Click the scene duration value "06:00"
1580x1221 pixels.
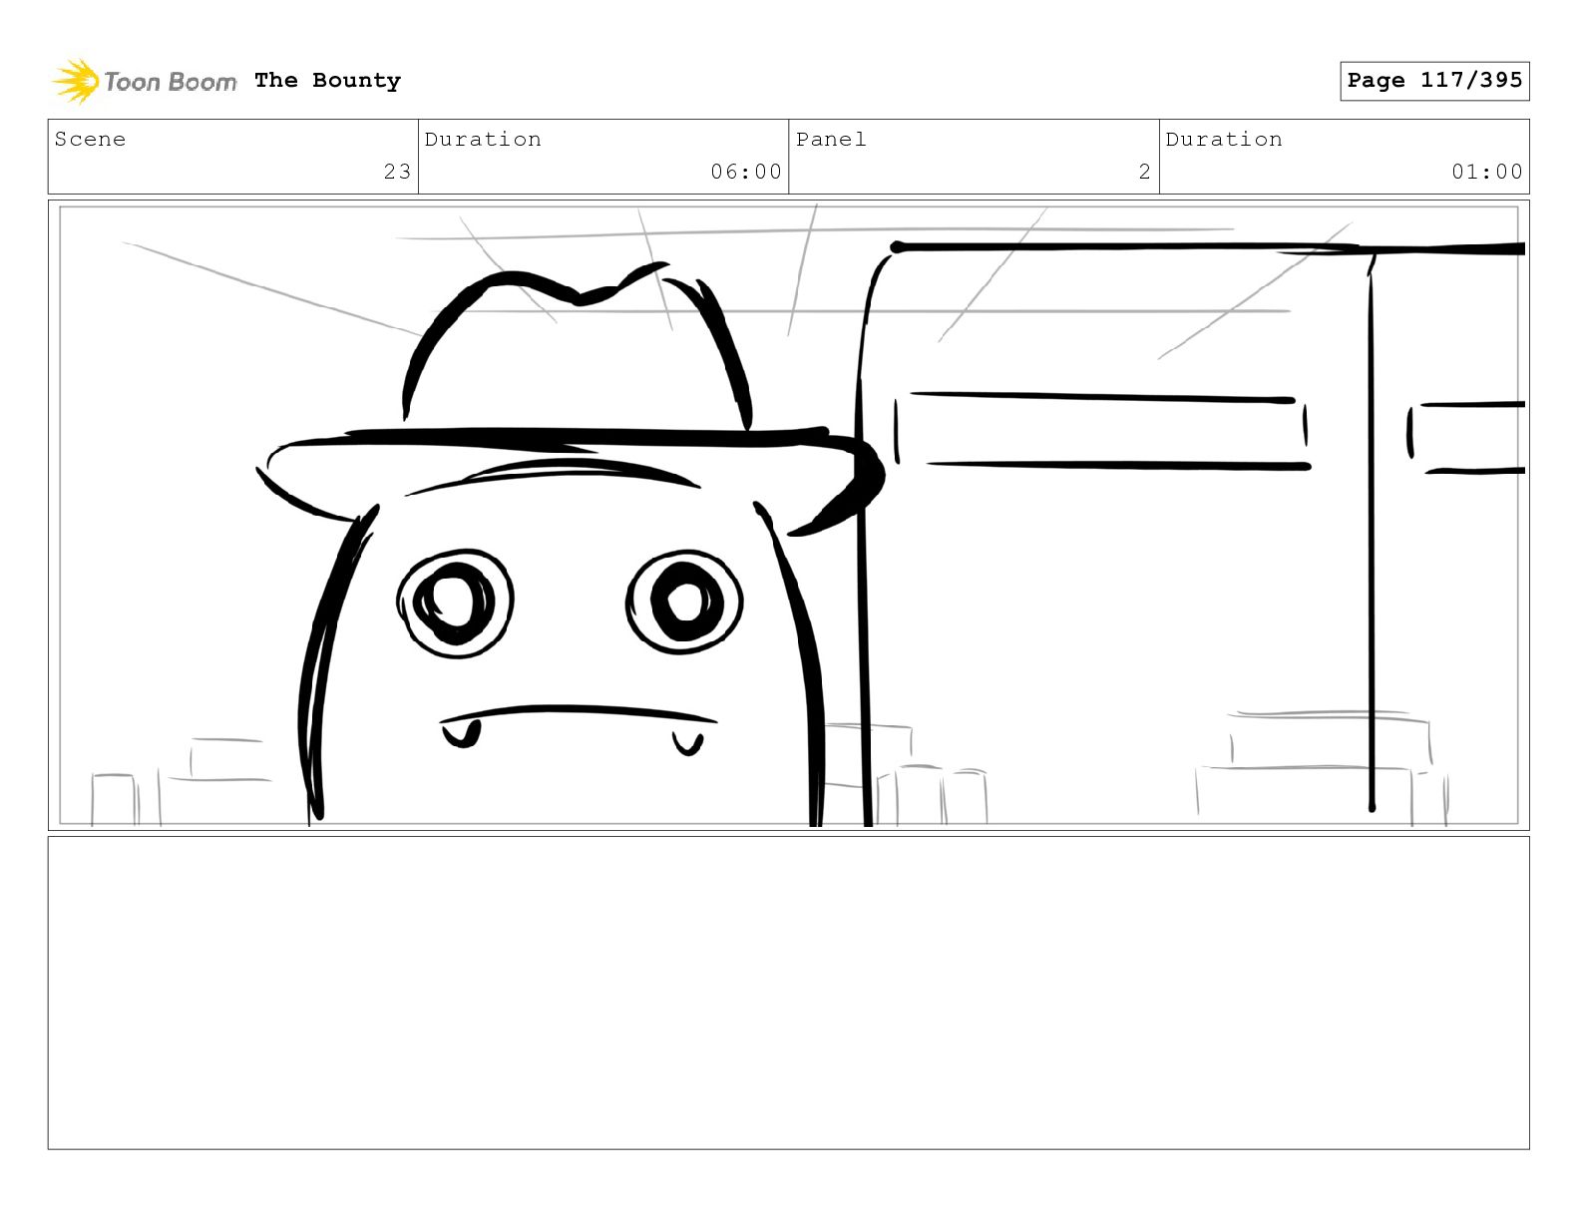tap(746, 172)
